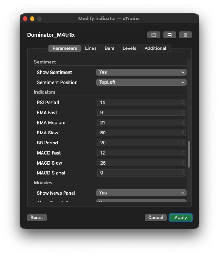Switch to the Parameters tab
This screenshot has height=255, width=219.
click(x=65, y=48)
